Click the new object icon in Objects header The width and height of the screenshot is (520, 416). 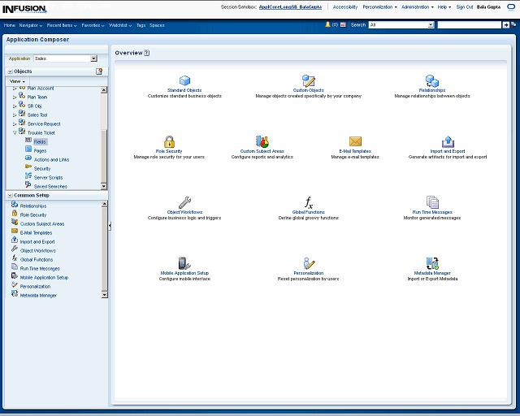99,71
